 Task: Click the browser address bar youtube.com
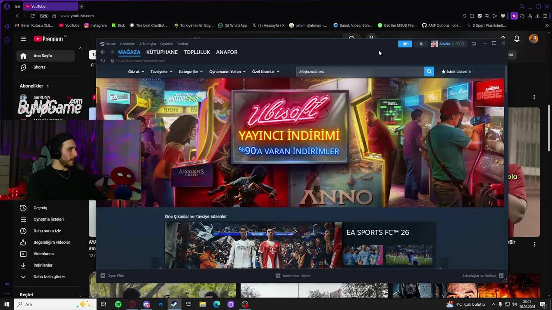(77, 16)
